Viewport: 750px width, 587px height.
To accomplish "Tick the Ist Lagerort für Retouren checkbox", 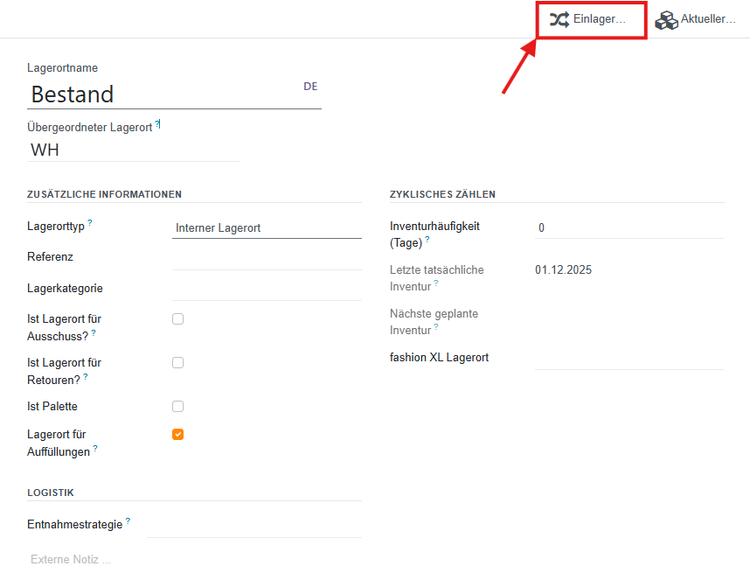I will (x=177, y=362).
